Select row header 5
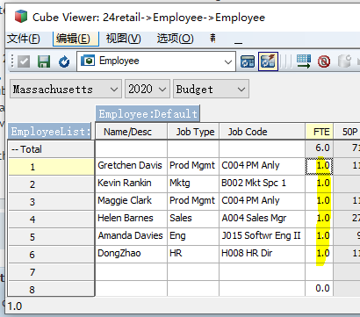The height and width of the screenshot is (317, 360). click(51, 237)
